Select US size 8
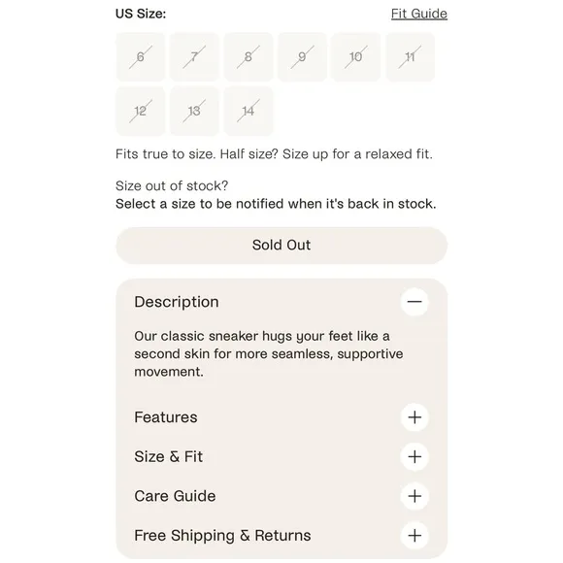 pyautogui.click(x=248, y=56)
